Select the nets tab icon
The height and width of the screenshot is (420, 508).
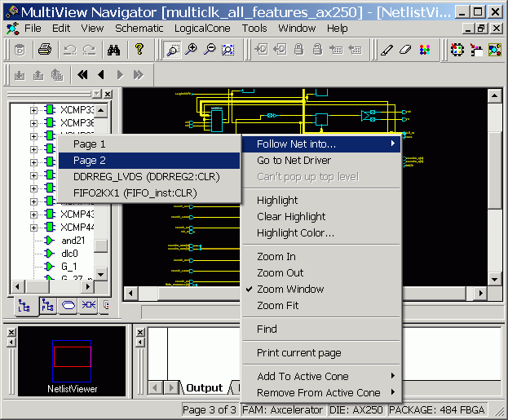(x=88, y=305)
